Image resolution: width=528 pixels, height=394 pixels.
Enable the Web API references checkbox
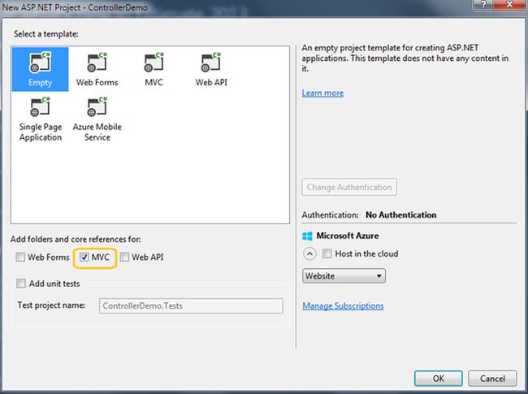tap(124, 258)
